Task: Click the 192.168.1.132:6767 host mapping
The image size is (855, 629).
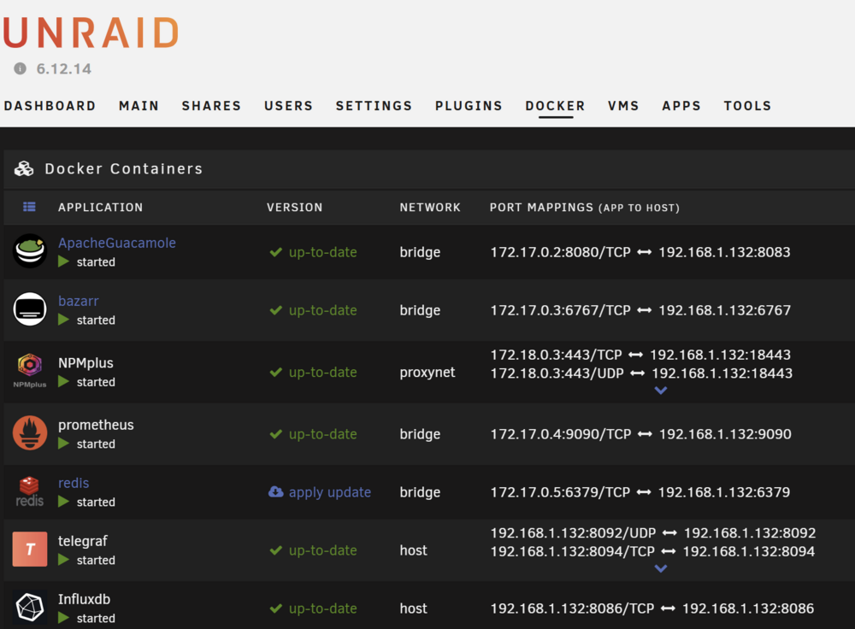Action: [x=725, y=310]
